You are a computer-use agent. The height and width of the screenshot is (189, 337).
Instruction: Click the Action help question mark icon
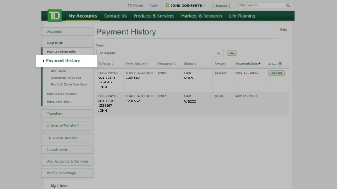tap(280, 64)
